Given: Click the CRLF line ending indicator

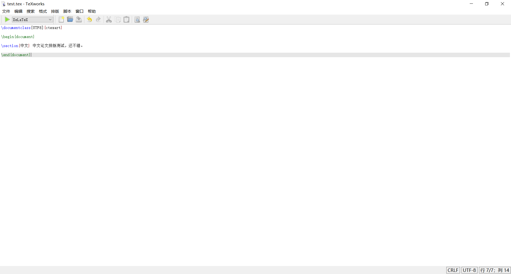Looking at the screenshot, I should (x=453, y=270).
